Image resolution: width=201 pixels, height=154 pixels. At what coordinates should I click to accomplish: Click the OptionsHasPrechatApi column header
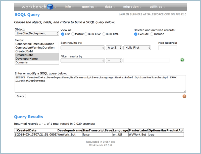pos(166,130)
